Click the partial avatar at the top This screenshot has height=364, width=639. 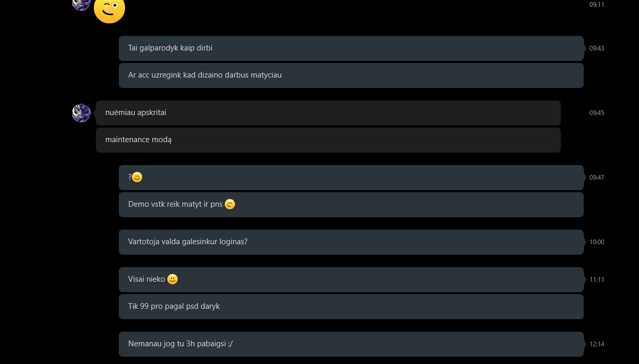point(81,5)
